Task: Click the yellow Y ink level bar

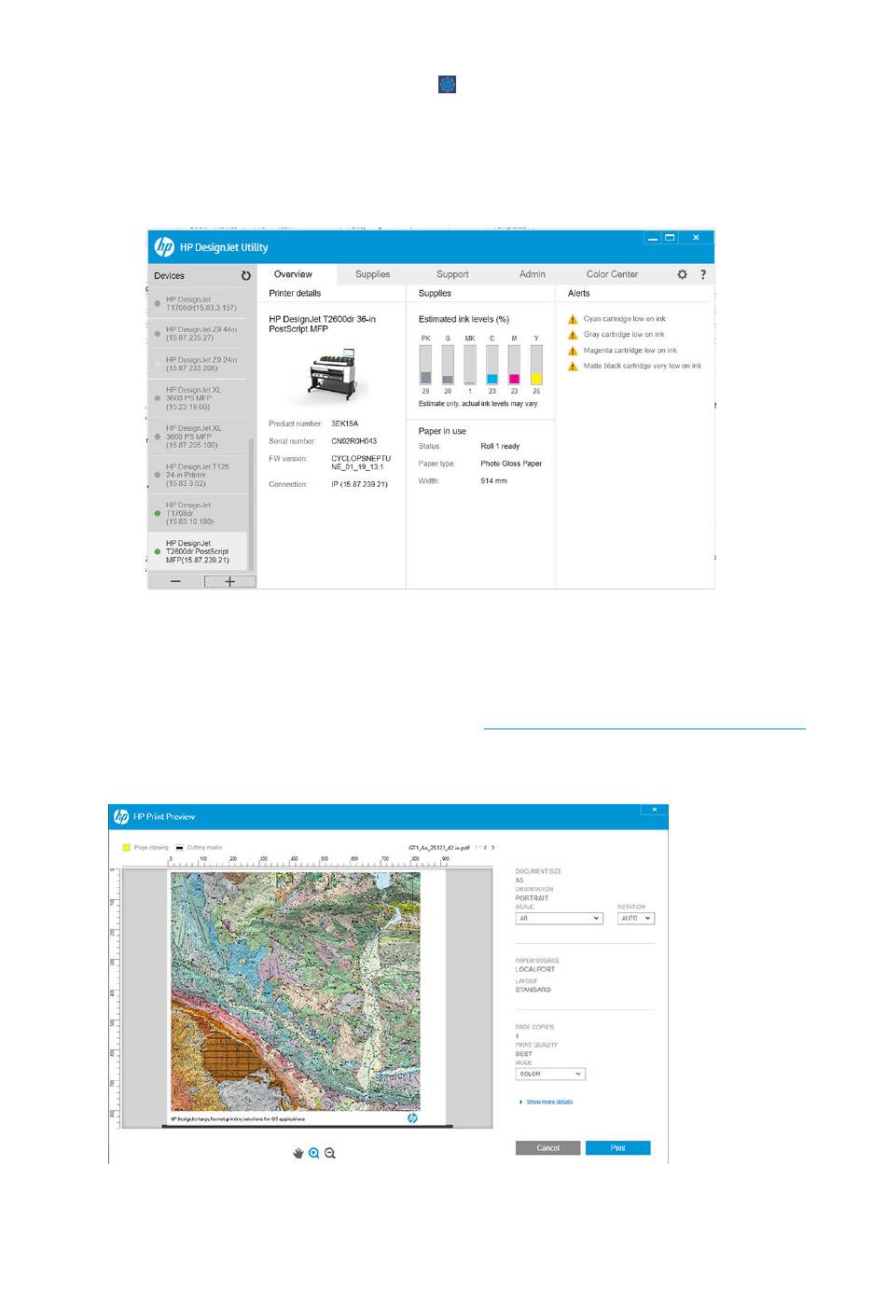Action: pos(536,365)
